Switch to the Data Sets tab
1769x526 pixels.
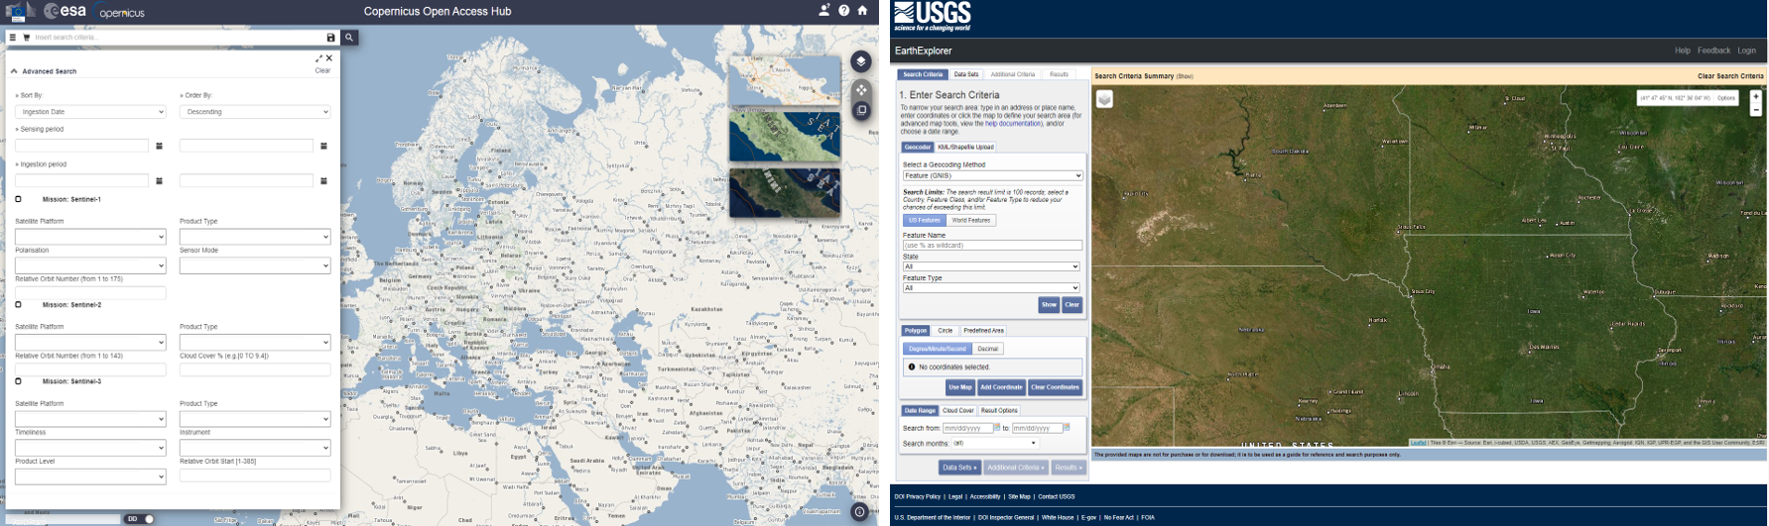(965, 74)
